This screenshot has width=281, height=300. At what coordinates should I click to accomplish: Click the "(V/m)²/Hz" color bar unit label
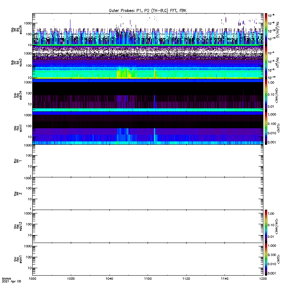(278, 29)
